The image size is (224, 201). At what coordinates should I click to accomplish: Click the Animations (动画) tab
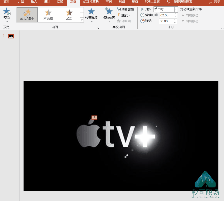(x=73, y=2)
